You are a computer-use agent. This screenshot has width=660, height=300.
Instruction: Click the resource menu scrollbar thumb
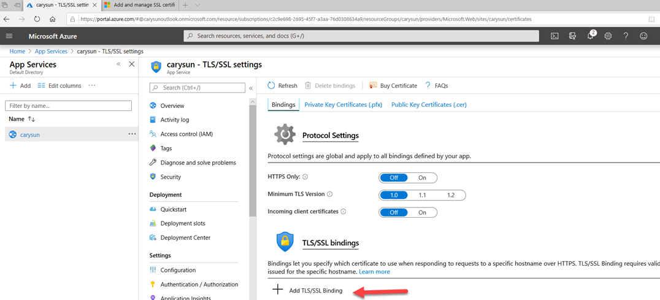click(x=253, y=161)
